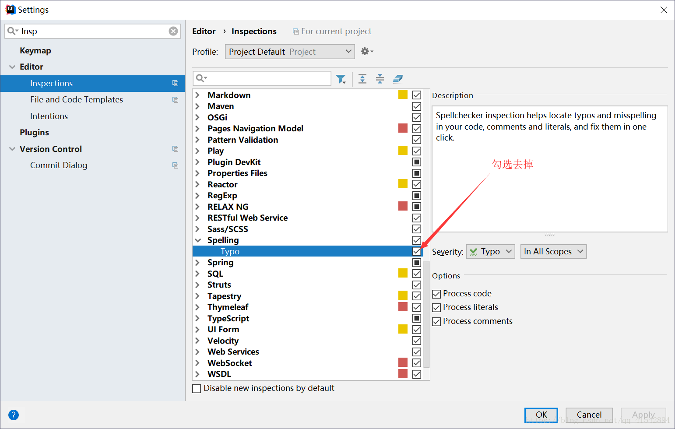Open Plugins settings page

pyautogui.click(x=34, y=133)
